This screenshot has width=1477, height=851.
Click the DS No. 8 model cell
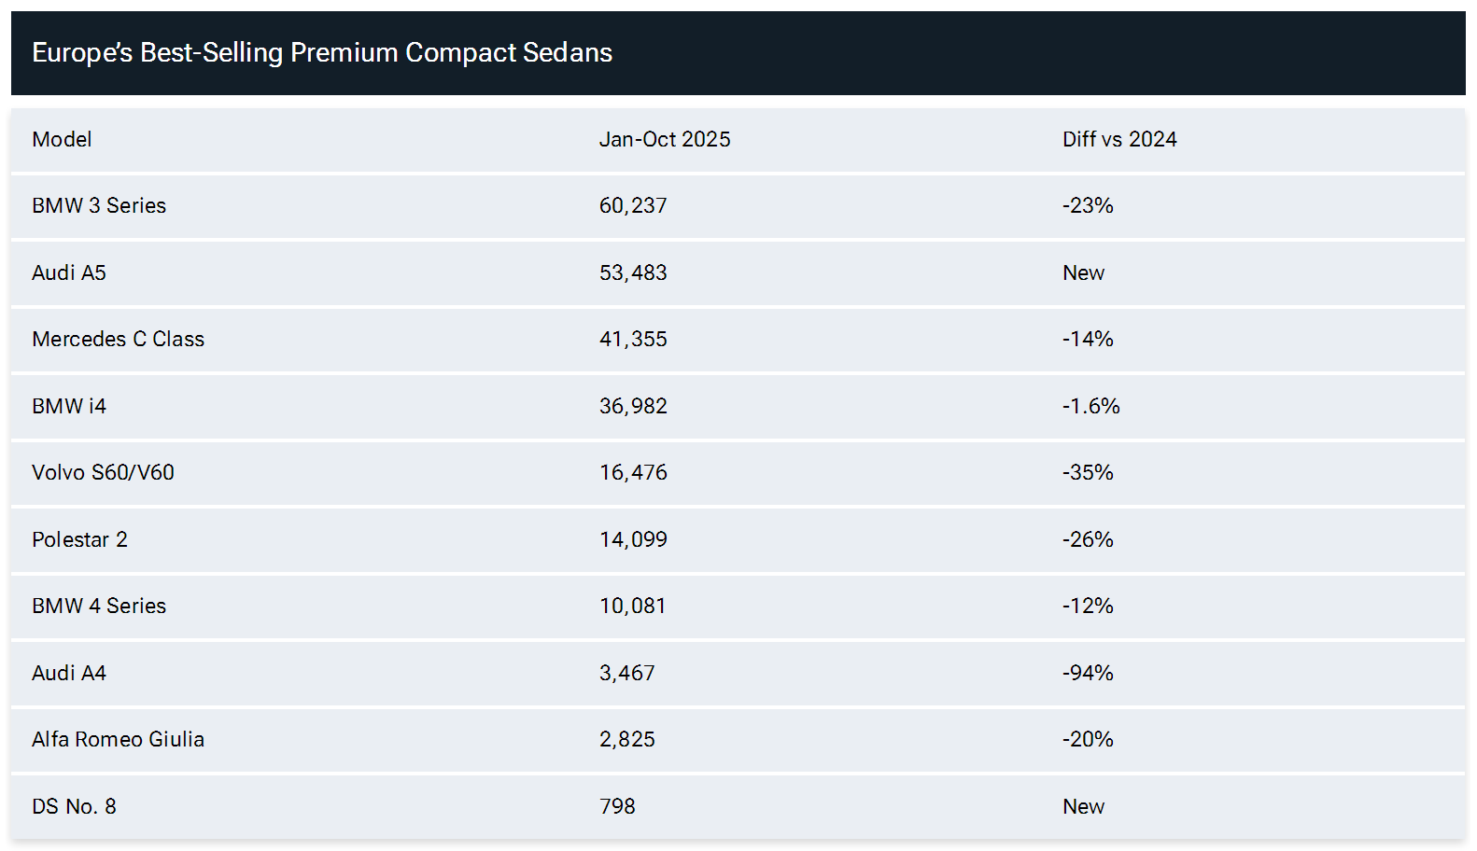click(74, 807)
